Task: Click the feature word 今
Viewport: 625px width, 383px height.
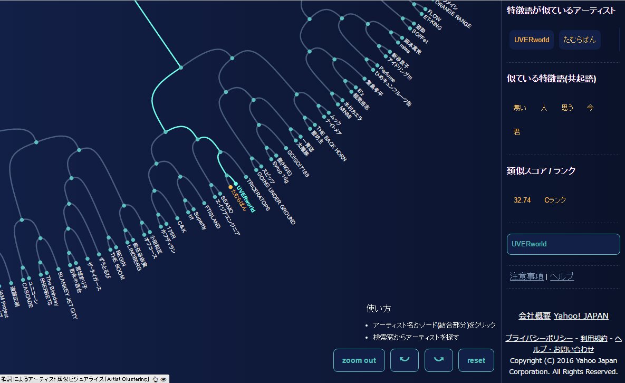Action: pyautogui.click(x=590, y=108)
